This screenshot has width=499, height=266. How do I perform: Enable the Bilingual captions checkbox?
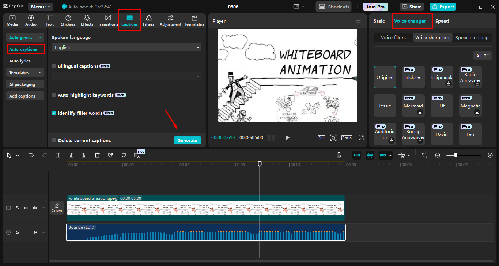pos(54,66)
